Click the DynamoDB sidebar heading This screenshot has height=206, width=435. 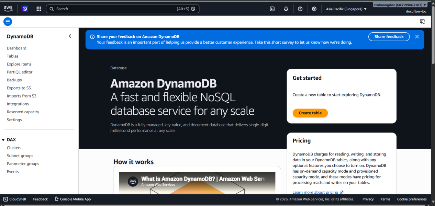click(20, 36)
